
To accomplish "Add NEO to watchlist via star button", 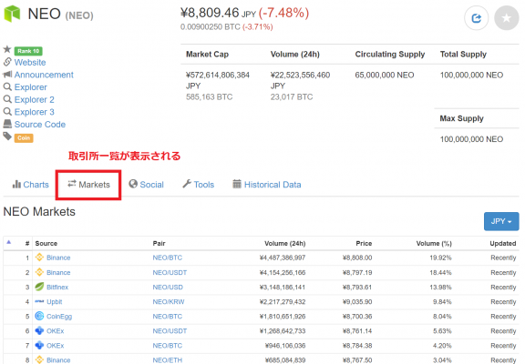I will [507, 18].
